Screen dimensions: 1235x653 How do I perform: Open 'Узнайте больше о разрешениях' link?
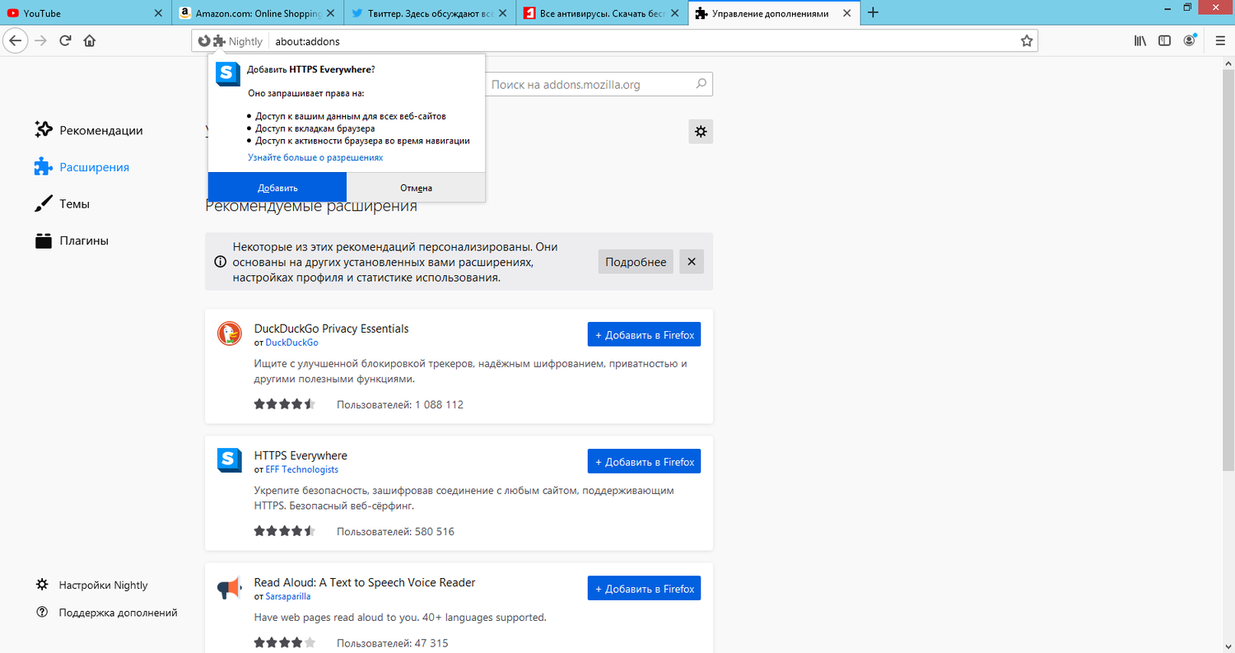(315, 157)
